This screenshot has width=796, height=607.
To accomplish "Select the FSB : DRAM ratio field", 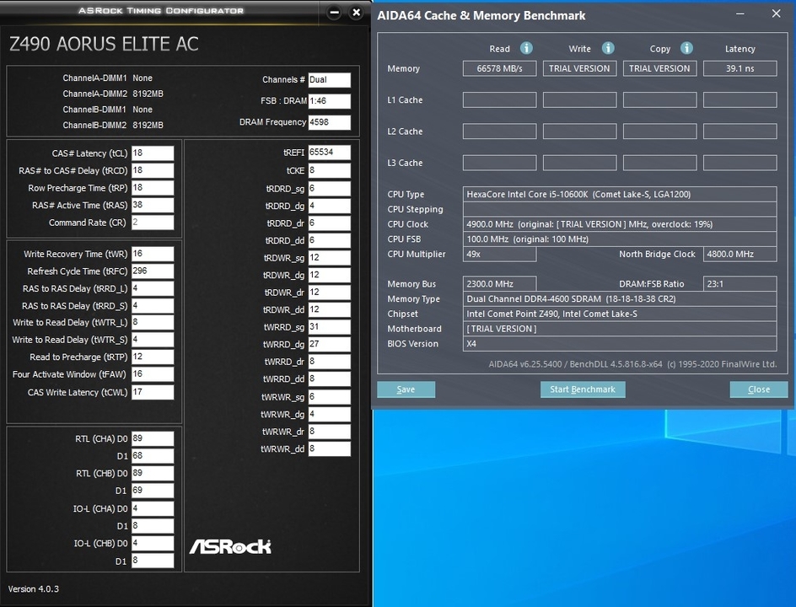I will point(329,101).
